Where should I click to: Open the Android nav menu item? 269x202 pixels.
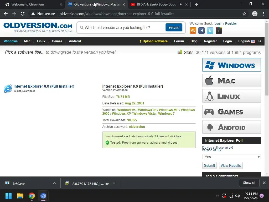[75, 41]
